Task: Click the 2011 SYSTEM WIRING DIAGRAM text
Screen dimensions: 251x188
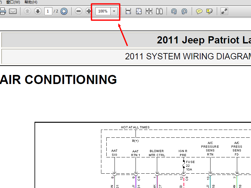Action: pyautogui.click(x=188, y=57)
